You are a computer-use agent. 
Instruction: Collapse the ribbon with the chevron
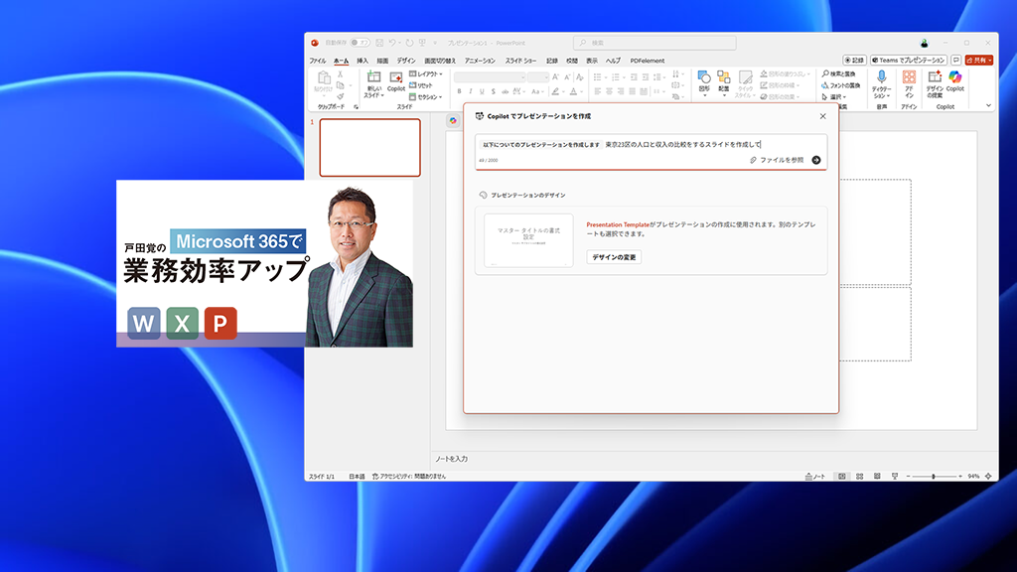988,105
